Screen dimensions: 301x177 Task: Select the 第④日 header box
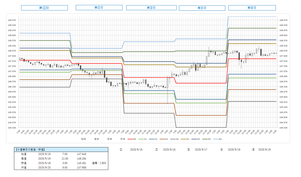pos(202,8)
